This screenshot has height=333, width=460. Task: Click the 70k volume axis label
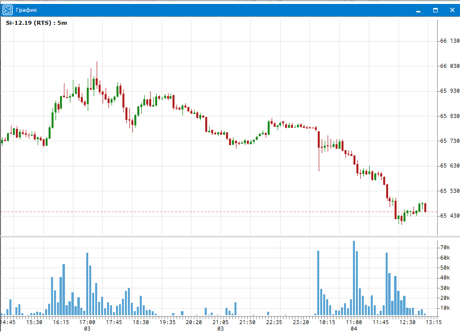[445, 247]
